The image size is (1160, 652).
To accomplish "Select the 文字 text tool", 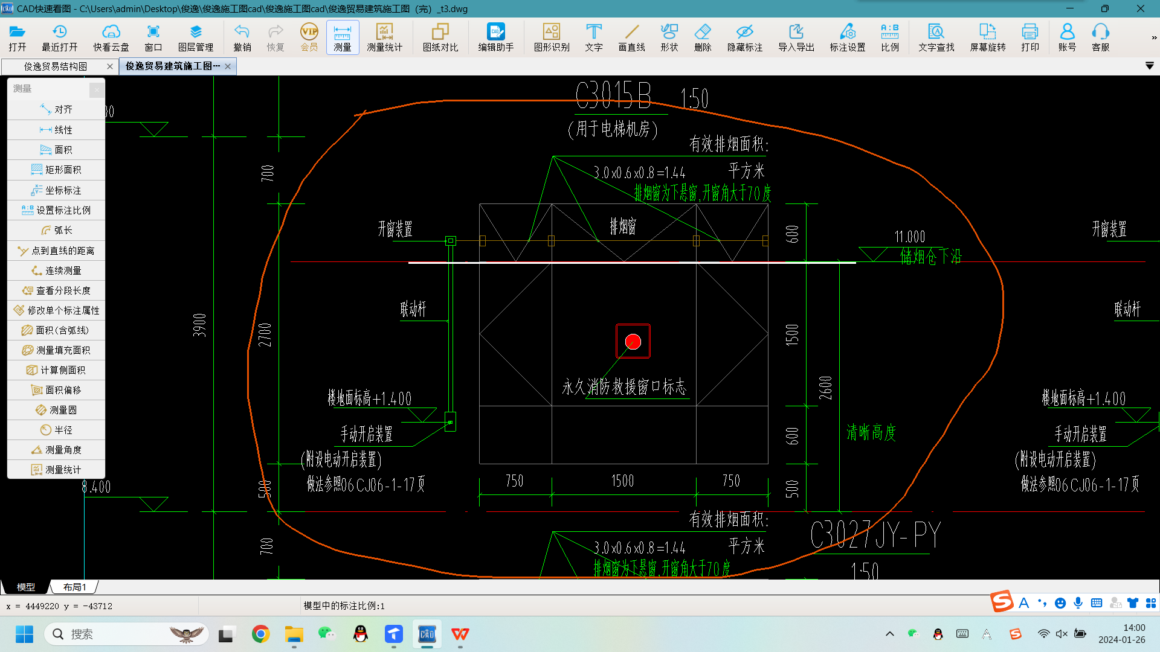I will click(594, 37).
